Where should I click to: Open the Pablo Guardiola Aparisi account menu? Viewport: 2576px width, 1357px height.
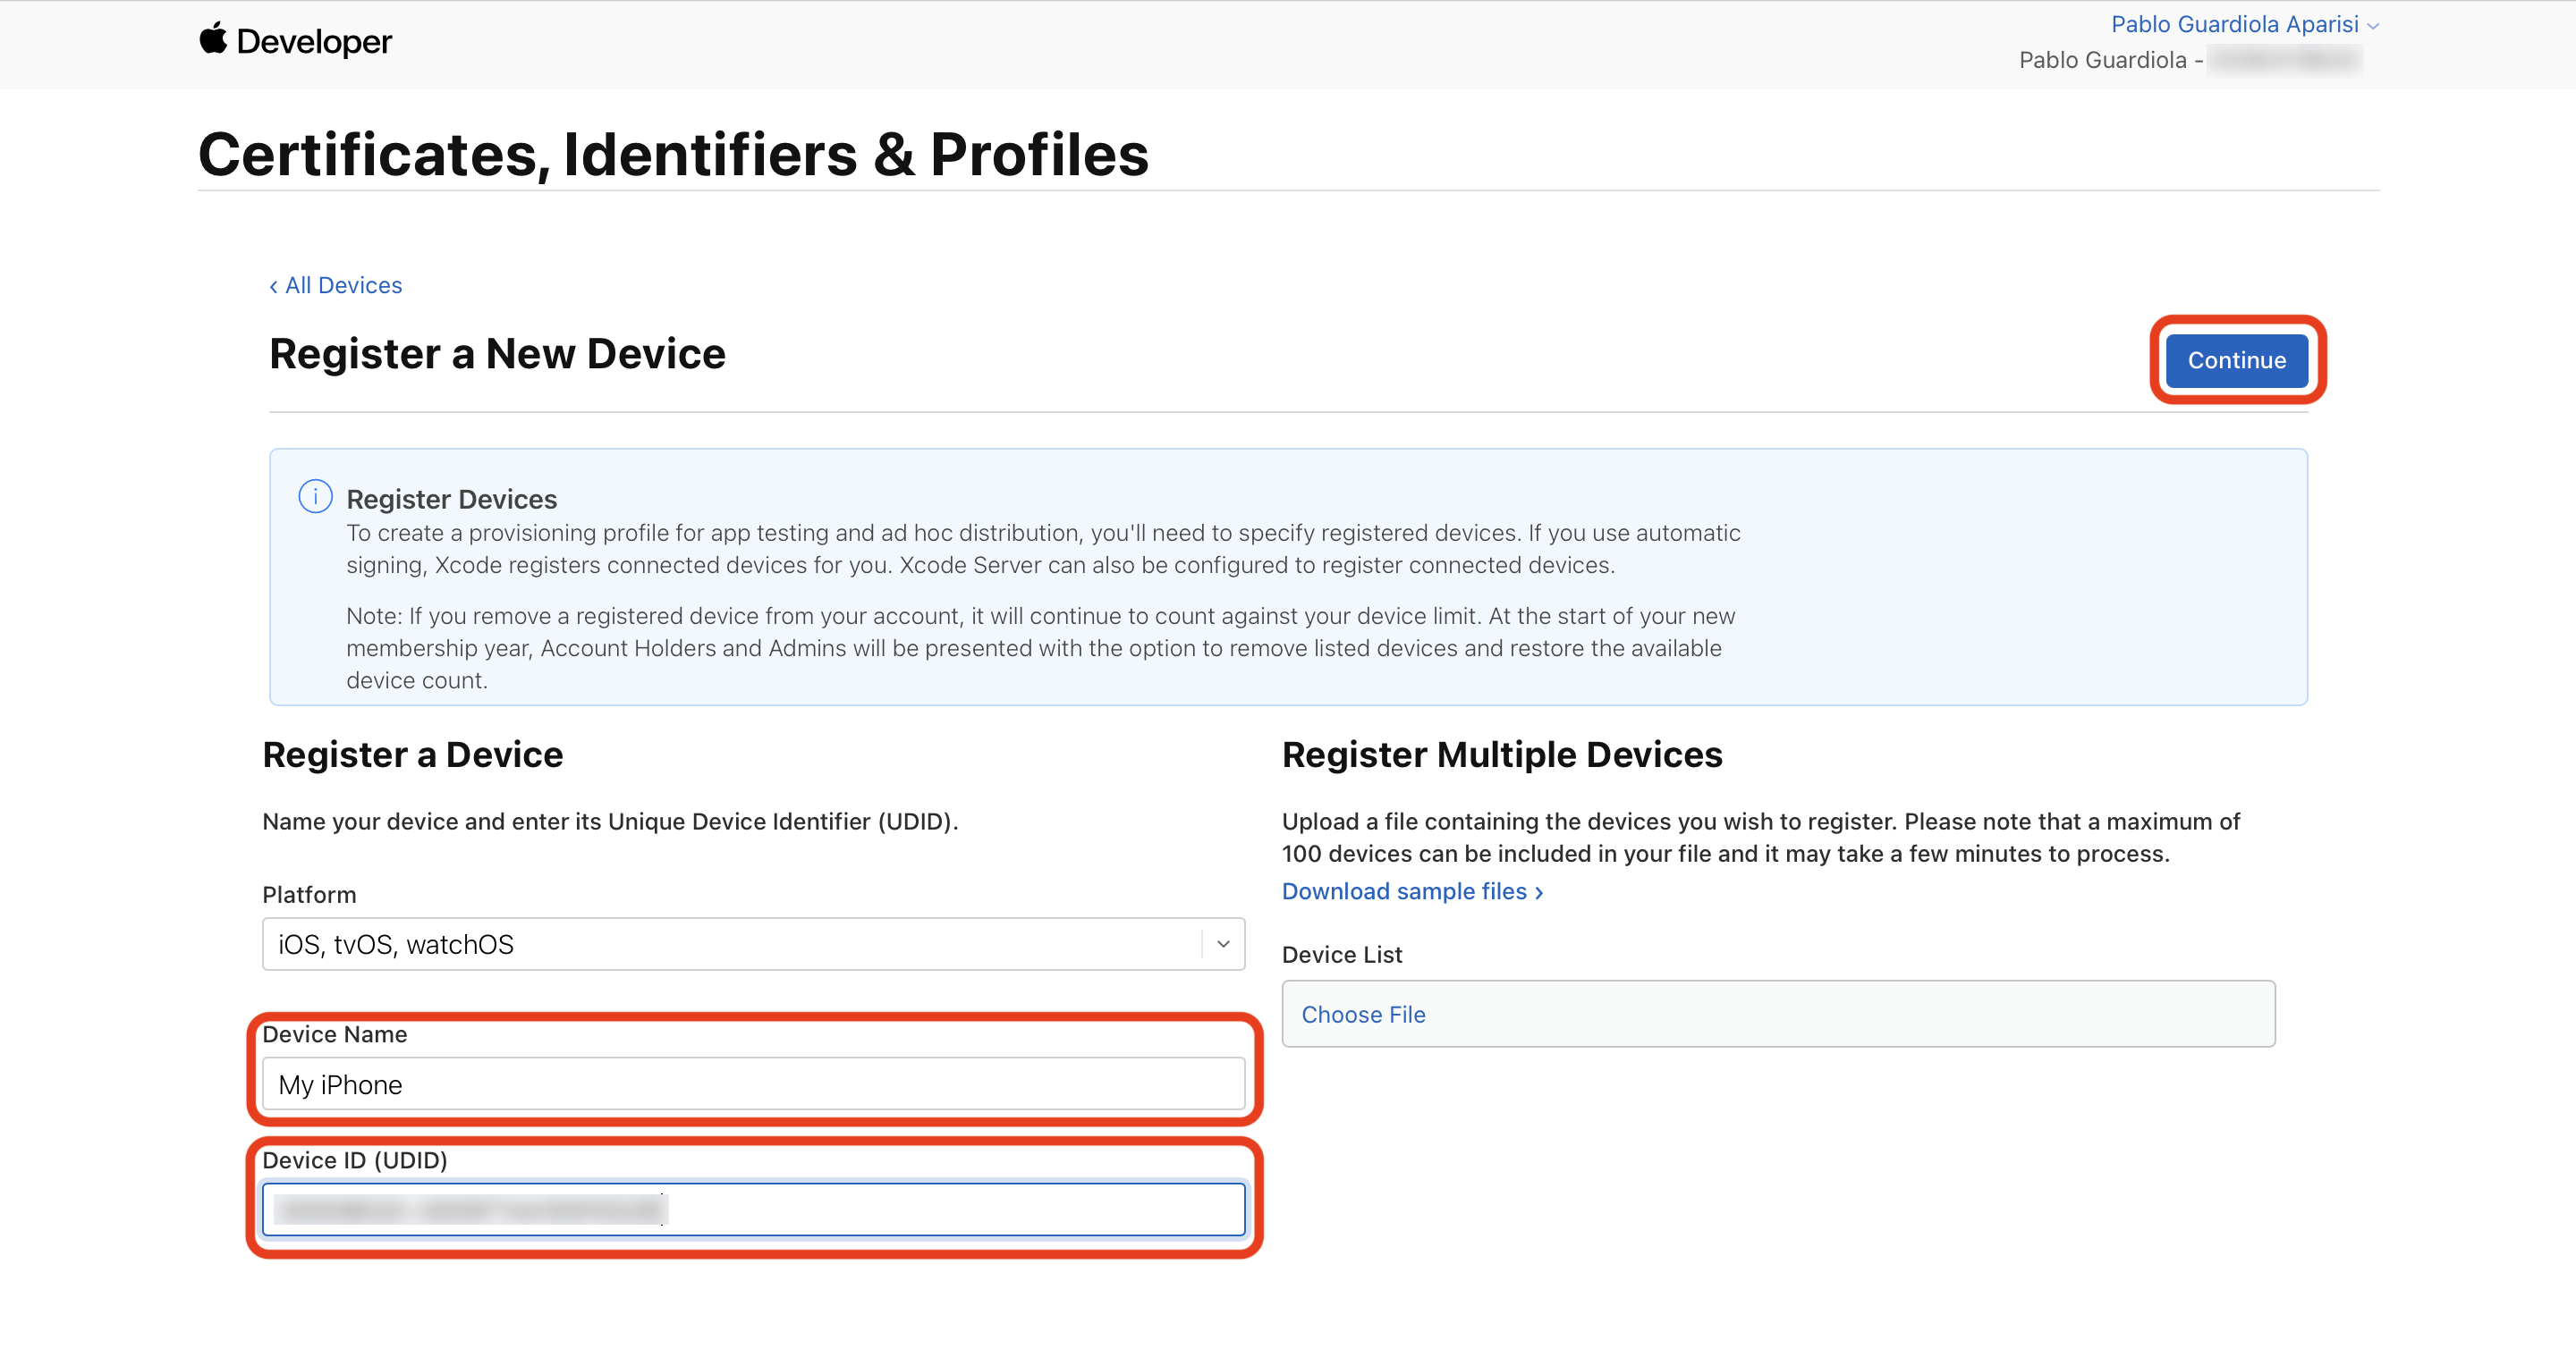click(x=2234, y=24)
